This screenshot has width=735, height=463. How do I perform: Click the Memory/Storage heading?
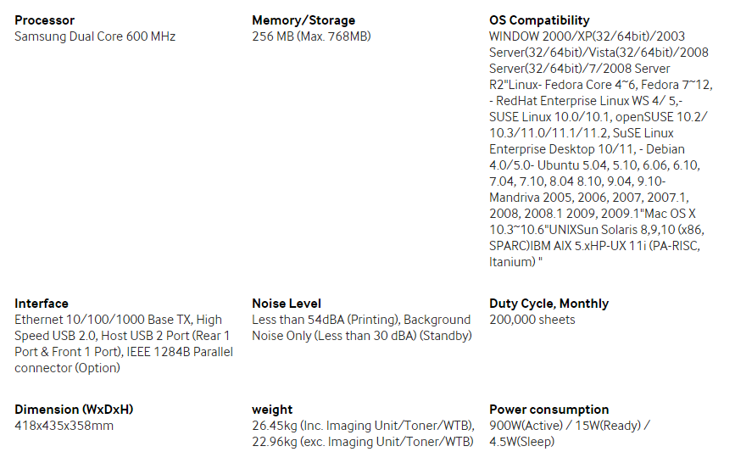point(303,20)
